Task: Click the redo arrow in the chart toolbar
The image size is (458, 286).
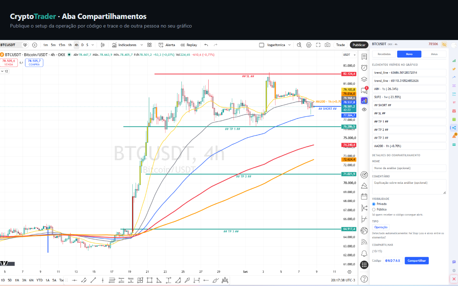Action: (x=215, y=45)
